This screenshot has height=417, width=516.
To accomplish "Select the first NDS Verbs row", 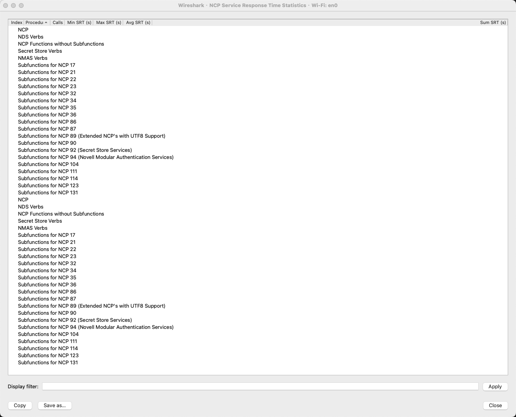I will (x=258, y=37).
